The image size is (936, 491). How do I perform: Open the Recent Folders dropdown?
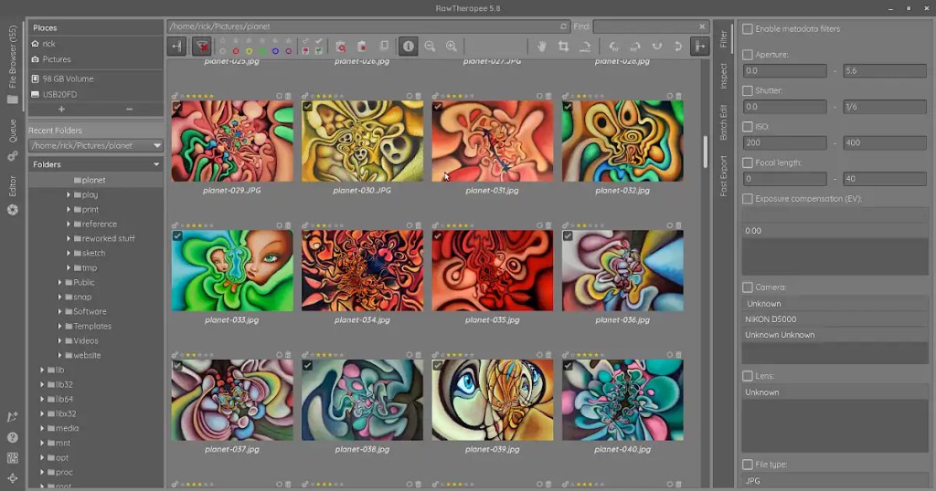coord(157,145)
